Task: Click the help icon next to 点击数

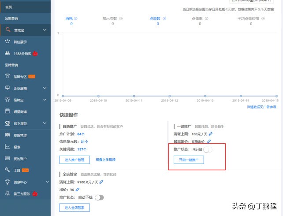Action: pyautogui.click(x=164, y=19)
